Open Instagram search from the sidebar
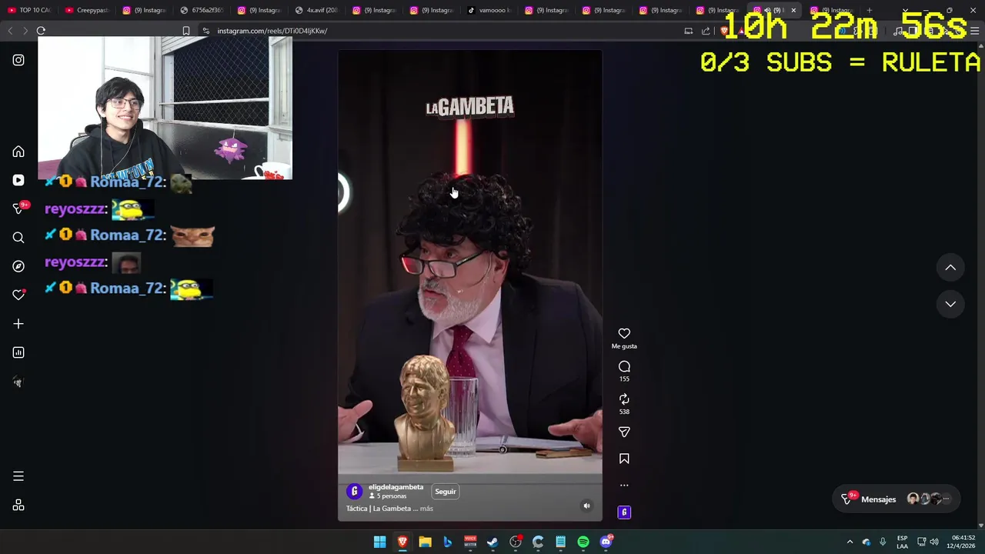 18,238
